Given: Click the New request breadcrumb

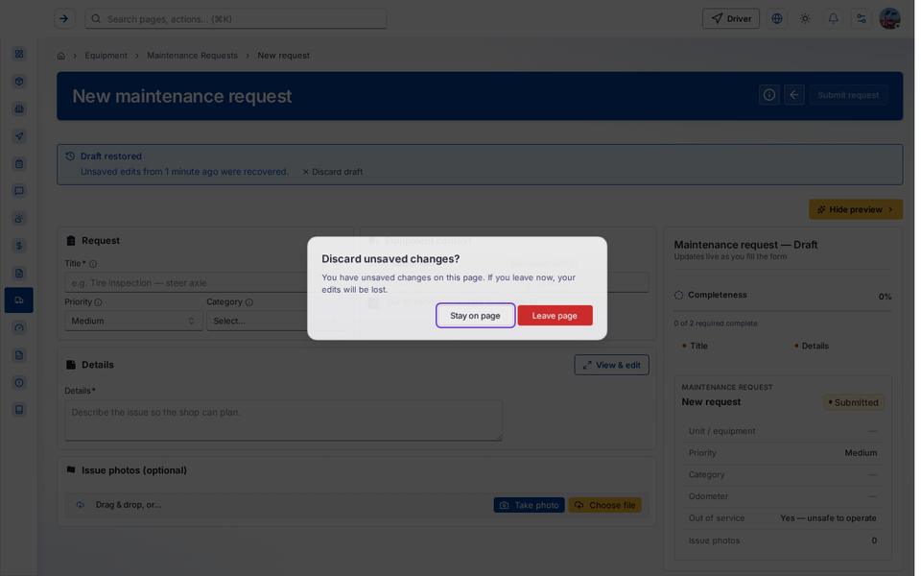Looking at the screenshot, I should point(283,56).
